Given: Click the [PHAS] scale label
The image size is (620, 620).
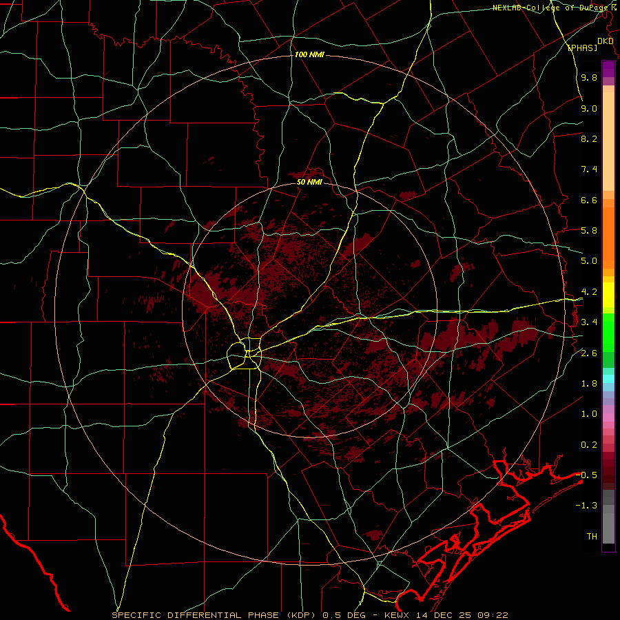Looking at the screenshot, I should (x=582, y=48).
